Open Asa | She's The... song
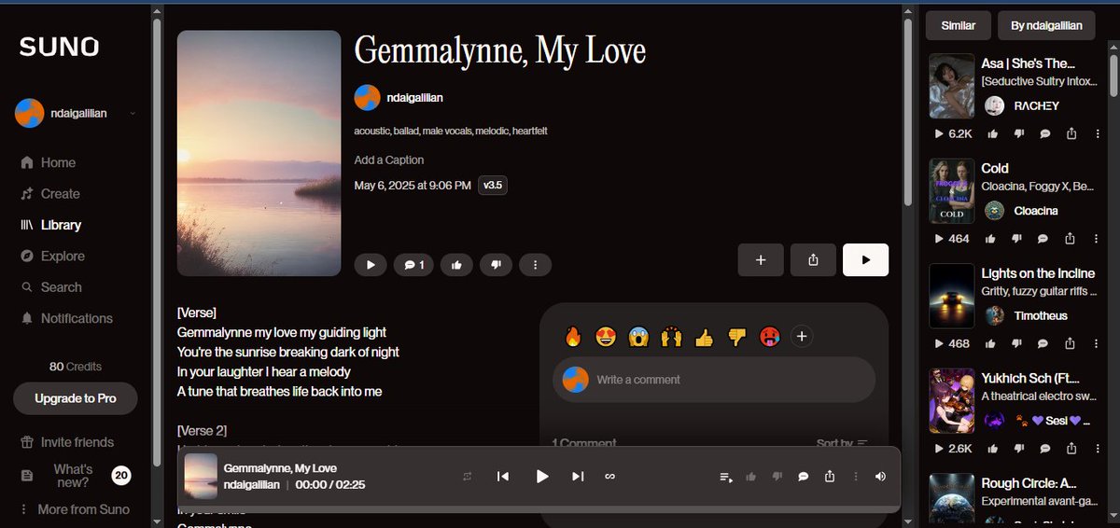Image resolution: width=1120 pixels, height=528 pixels. 1028,63
